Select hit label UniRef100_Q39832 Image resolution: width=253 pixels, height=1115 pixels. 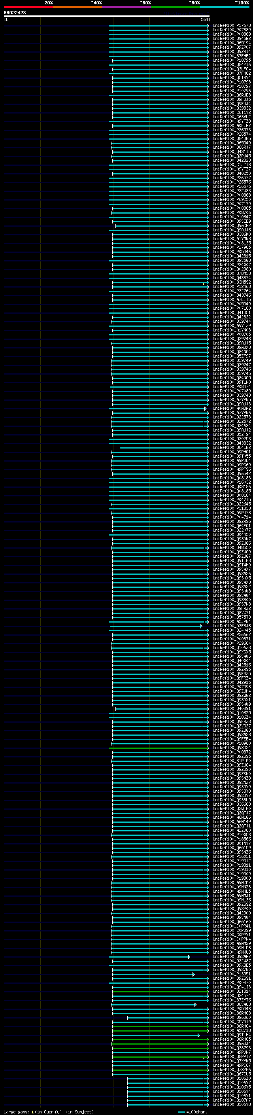tap(232, 108)
